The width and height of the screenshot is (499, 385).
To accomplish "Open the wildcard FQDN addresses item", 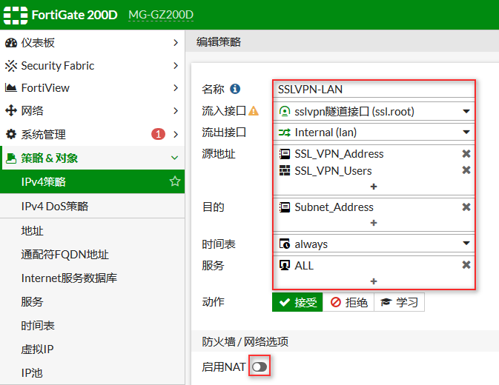I will [x=92, y=255].
